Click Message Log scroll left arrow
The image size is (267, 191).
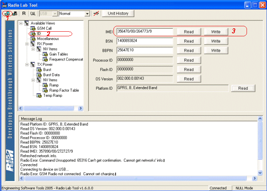coord(21,178)
